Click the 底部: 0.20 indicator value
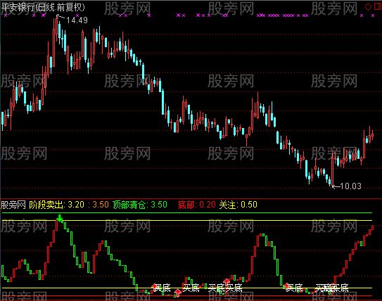This screenshot has width=382, height=301. pos(196,205)
